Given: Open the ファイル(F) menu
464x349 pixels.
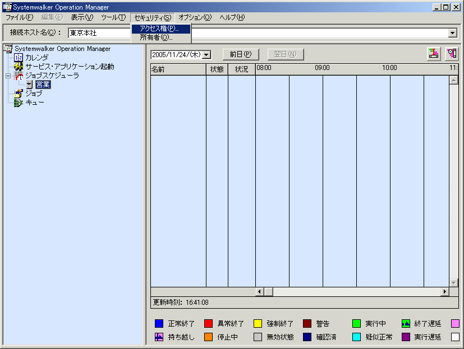Looking at the screenshot, I should pyautogui.click(x=20, y=17).
